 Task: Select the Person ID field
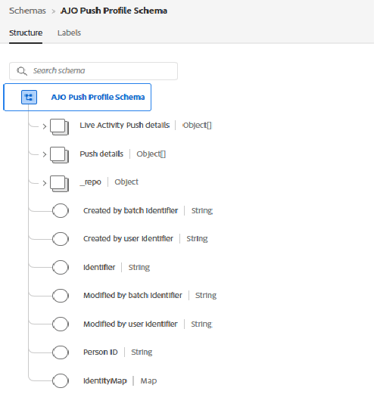click(x=101, y=352)
